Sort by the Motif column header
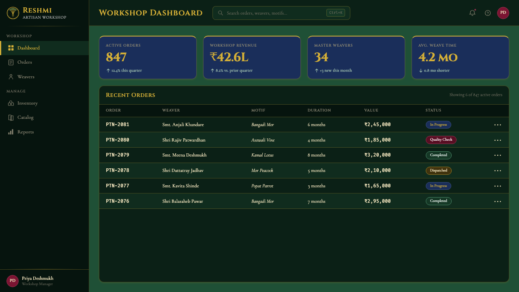This screenshot has height=292, width=519. pyautogui.click(x=258, y=110)
